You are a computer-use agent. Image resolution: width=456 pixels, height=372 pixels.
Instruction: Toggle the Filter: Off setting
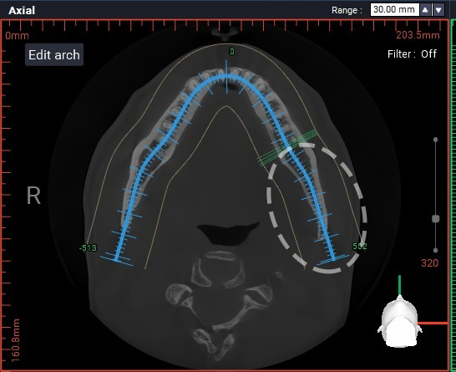click(x=412, y=54)
